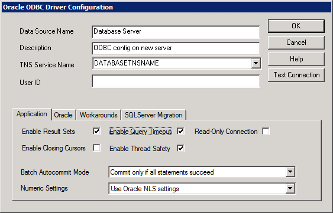Open the Numeric Settings dropdown arrow
Image resolution: width=333 pixels, height=213 pixels.
[x=290, y=188]
